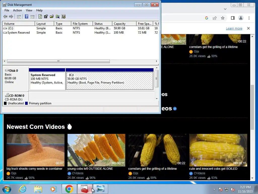The width and height of the screenshot is (258, 194).
Task: Select the (C:) volume row
Action: point(81,28)
